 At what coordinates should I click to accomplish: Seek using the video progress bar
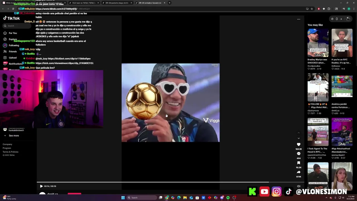(x=170, y=182)
